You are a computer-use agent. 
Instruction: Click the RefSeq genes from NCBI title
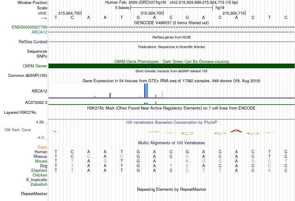coord(171,37)
